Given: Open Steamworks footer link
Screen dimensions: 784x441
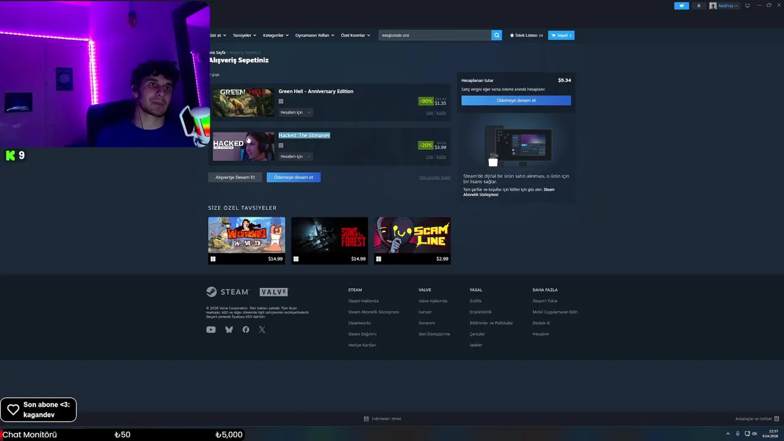Looking at the screenshot, I should click(360, 323).
